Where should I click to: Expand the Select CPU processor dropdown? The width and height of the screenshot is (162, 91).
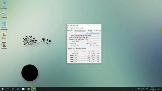[80, 31]
